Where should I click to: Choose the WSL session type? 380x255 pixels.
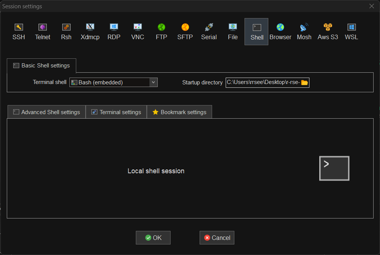tap(351, 31)
